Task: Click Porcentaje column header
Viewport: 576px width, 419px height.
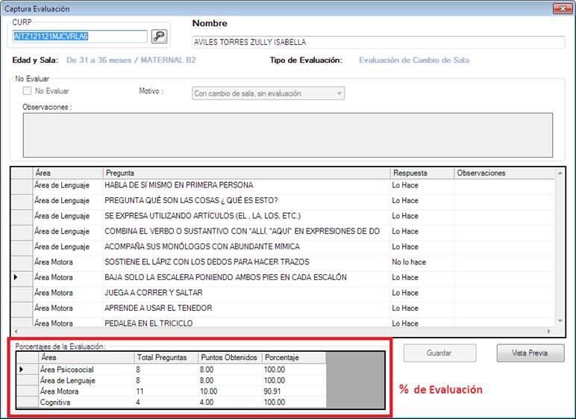Action: [294, 358]
